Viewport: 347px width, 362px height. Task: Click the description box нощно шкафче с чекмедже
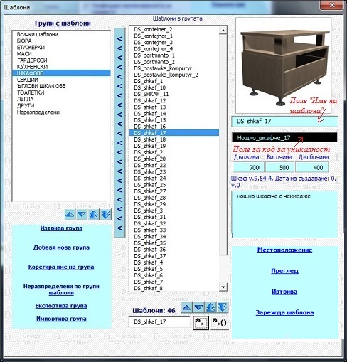coord(285,215)
